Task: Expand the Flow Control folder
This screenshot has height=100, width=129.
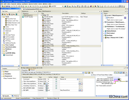Action: tap(2, 45)
